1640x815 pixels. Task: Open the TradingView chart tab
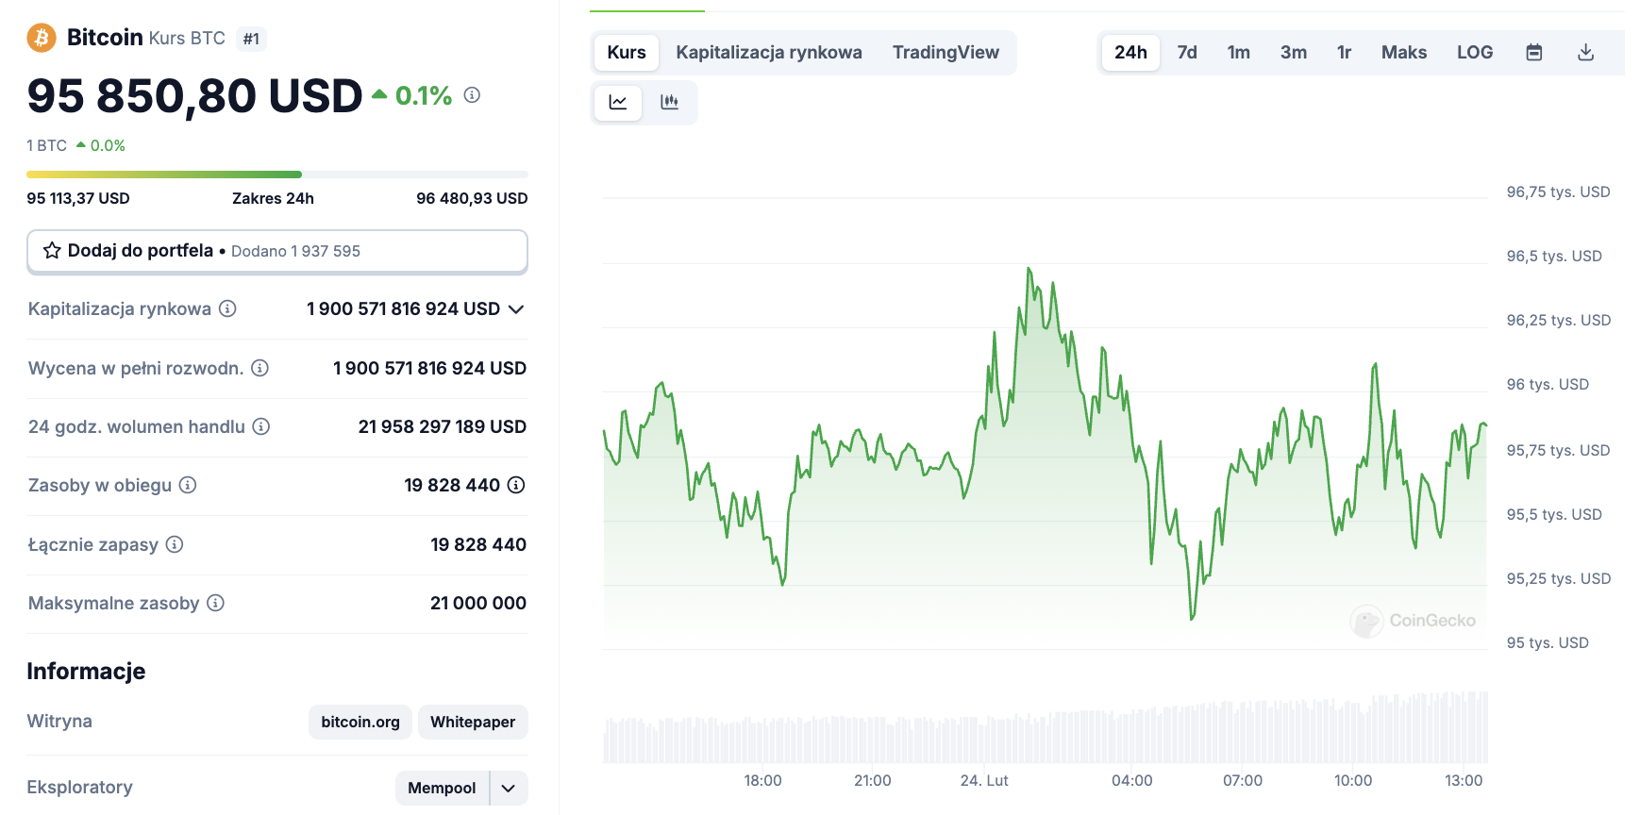[x=946, y=52]
